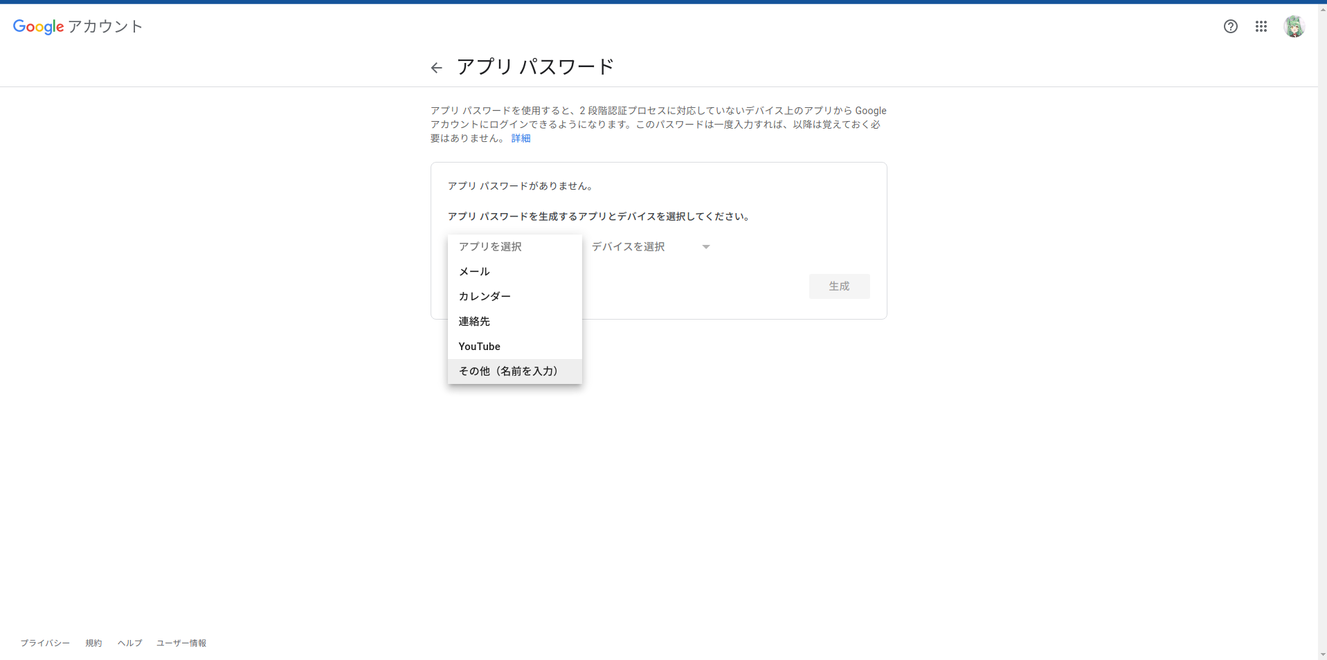This screenshot has height=660, width=1327.
Task: Open the Google apps grid
Action: coord(1261,26)
